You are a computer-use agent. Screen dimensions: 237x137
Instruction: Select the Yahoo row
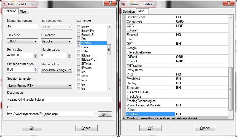pyautogui.click(x=177, y=110)
